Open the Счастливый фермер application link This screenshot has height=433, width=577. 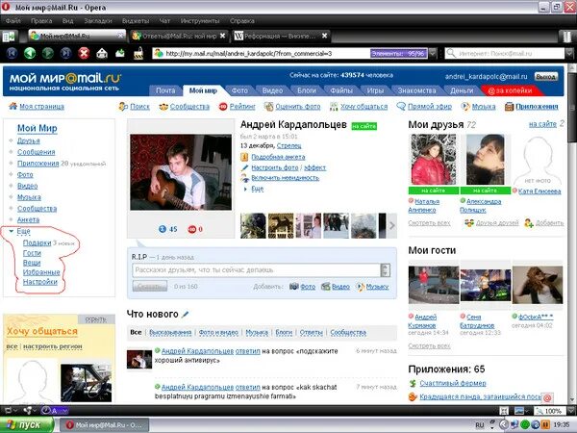tap(453, 383)
